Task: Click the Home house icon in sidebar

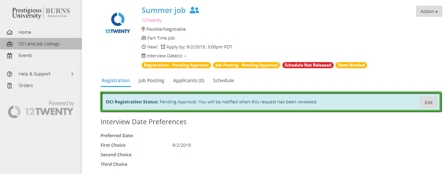Action: point(10,32)
